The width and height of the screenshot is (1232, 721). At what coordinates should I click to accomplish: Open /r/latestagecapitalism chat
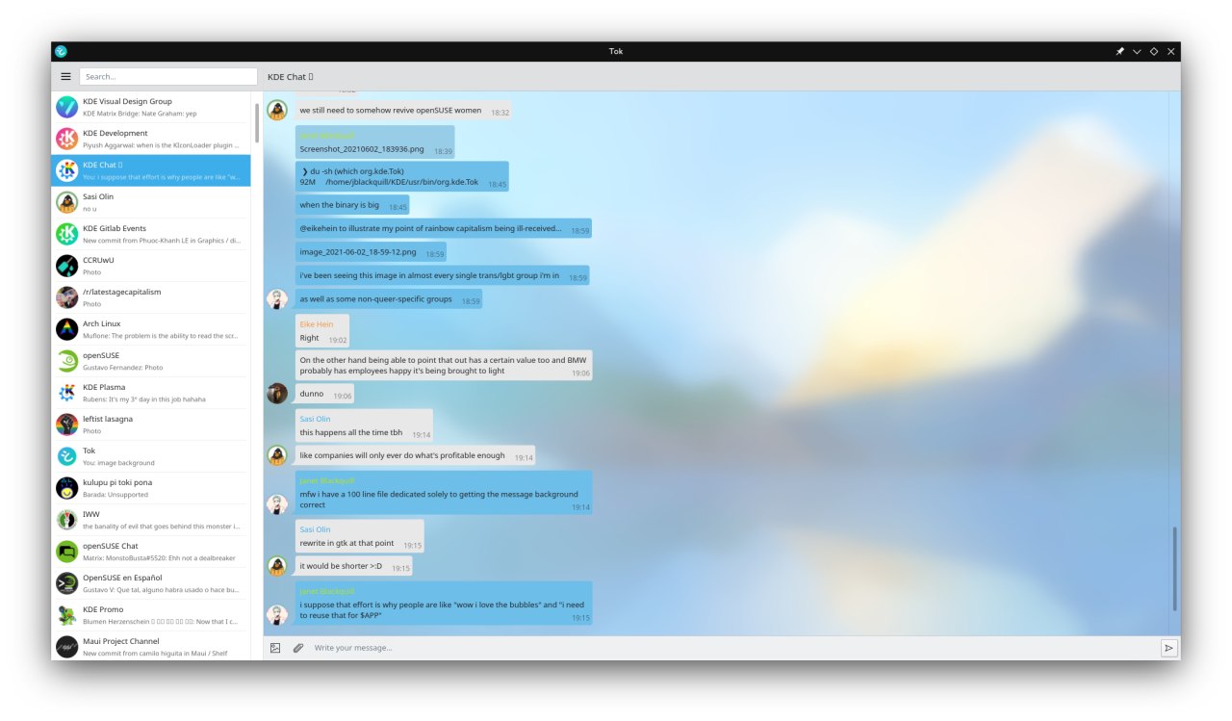pos(150,297)
